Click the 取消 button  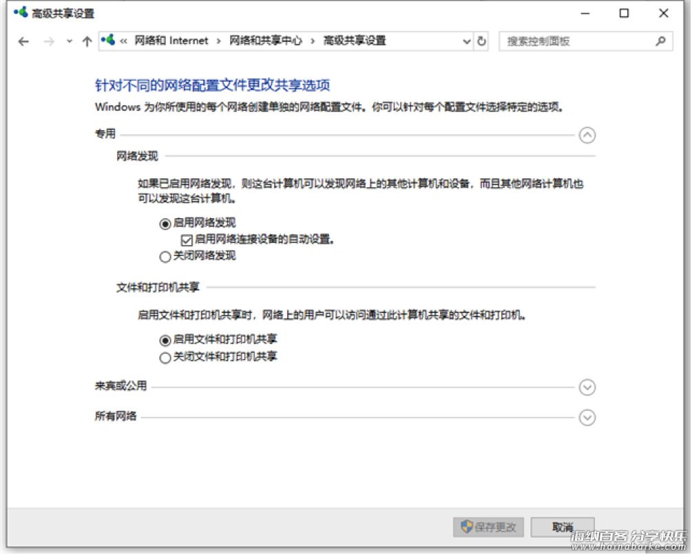tap(562, 527)
